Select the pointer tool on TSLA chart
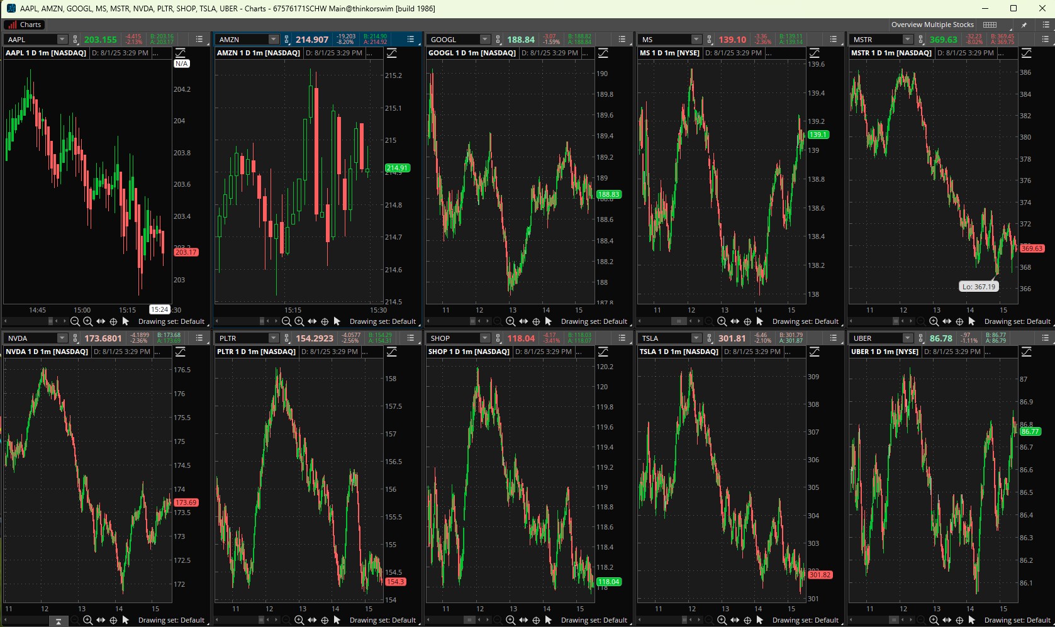The height and width of the screenshot is (627, 1055). click(759, 620)
